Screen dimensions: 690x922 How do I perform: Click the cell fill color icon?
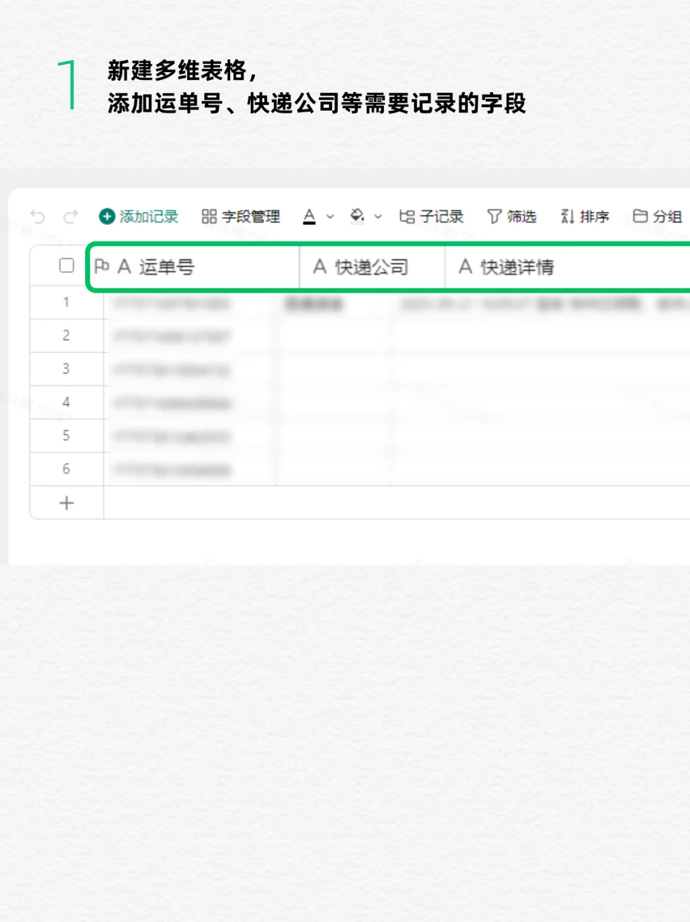pyautogui.click(x=358, y=217)
